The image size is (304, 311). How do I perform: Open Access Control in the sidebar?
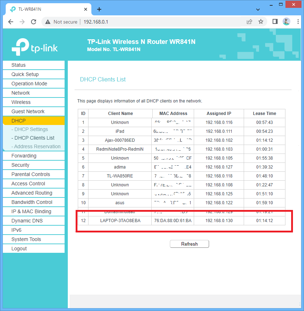(x=34, y=184)
